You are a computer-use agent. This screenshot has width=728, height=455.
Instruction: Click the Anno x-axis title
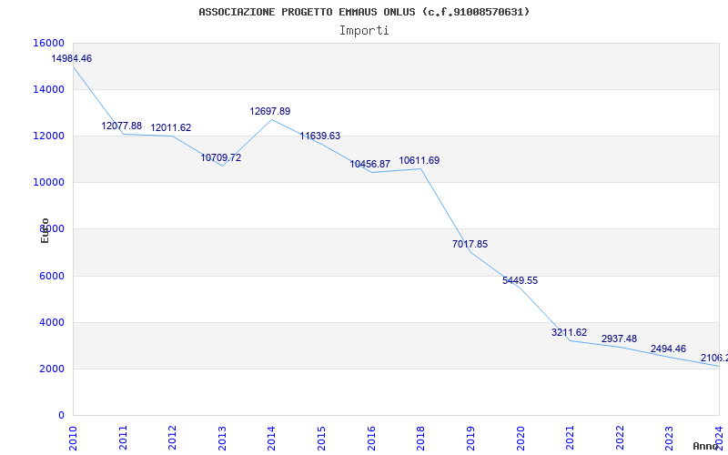click(705, 446)
